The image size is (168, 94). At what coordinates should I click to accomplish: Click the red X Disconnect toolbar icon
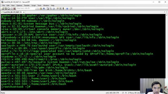[x=14, y=9]
